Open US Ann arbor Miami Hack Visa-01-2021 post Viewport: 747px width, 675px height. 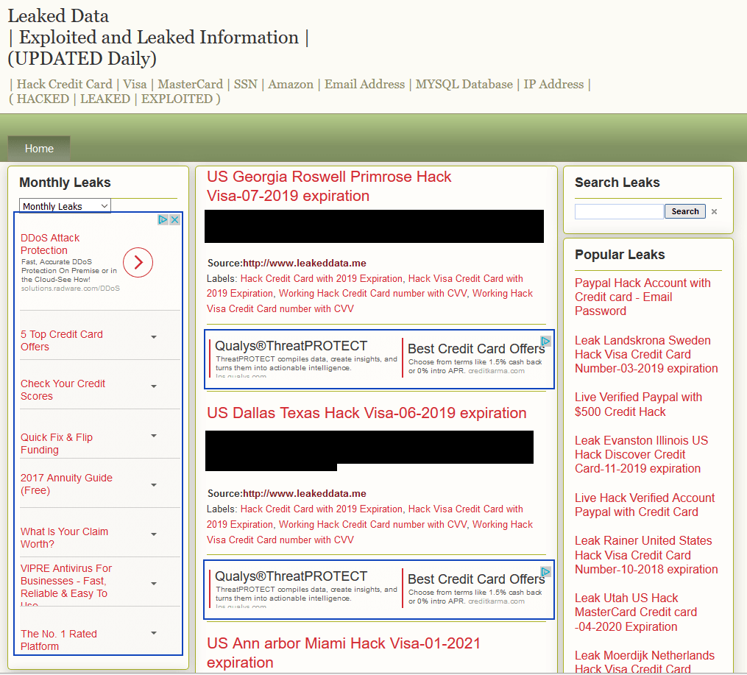(x=343, y=653)
